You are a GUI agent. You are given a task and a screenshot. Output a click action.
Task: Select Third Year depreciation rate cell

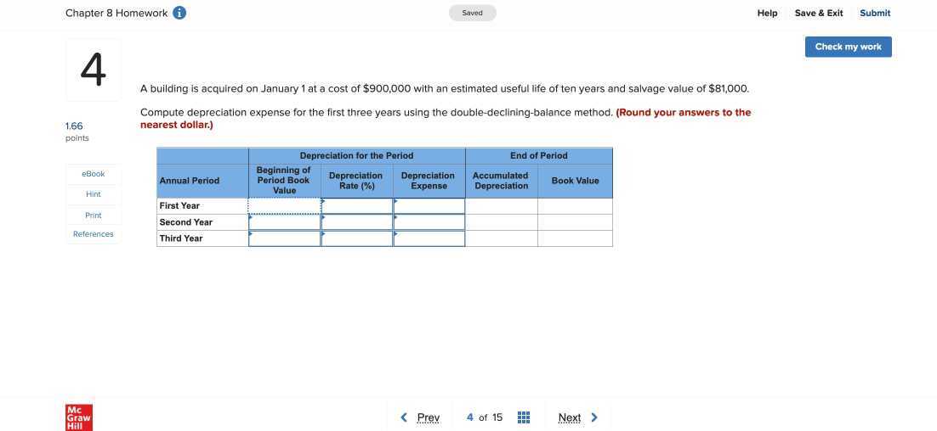(x=357, y=238)
